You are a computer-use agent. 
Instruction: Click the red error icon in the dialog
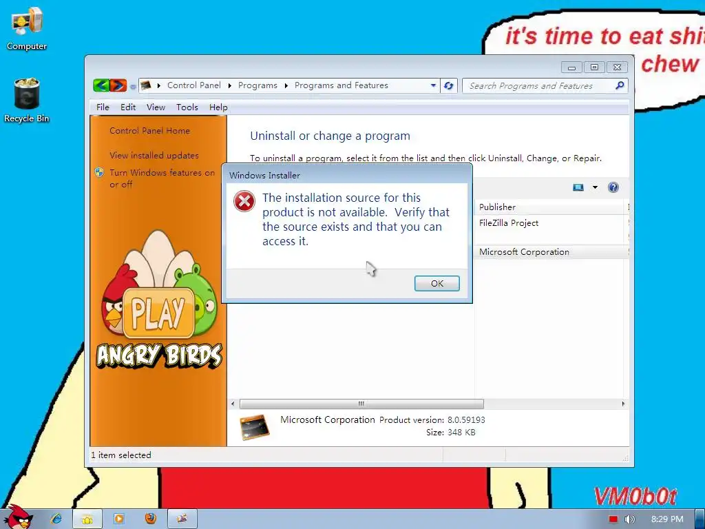244,201
